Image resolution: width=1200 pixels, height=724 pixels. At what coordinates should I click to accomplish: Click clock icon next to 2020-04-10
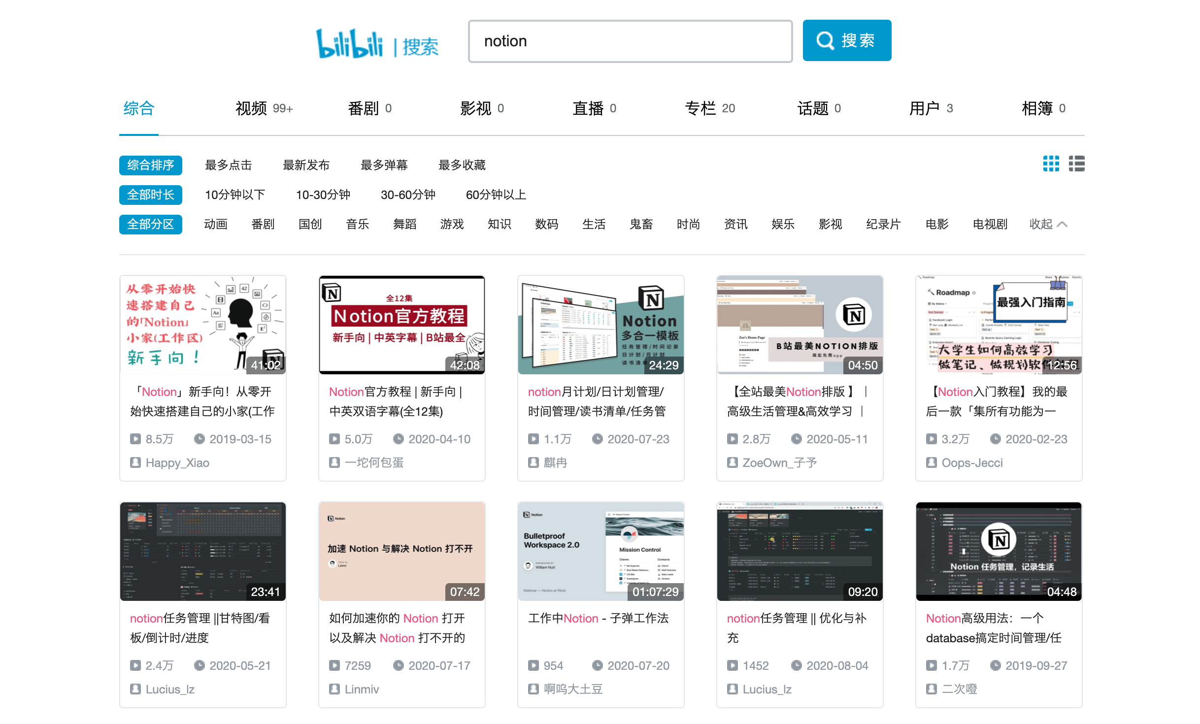point(398,439)
